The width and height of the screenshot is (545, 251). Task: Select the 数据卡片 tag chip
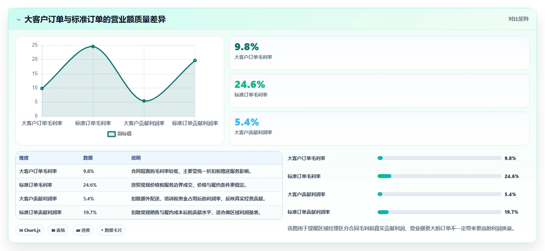[111, 230]
